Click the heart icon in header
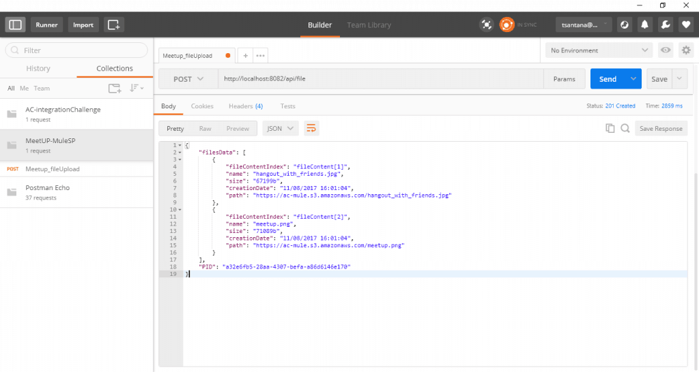 coord(686,25)
